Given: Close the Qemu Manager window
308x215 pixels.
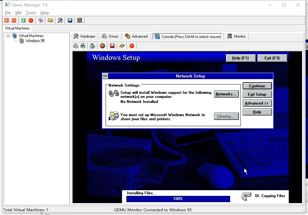Looking at the screenshot, I should [298, 5].
